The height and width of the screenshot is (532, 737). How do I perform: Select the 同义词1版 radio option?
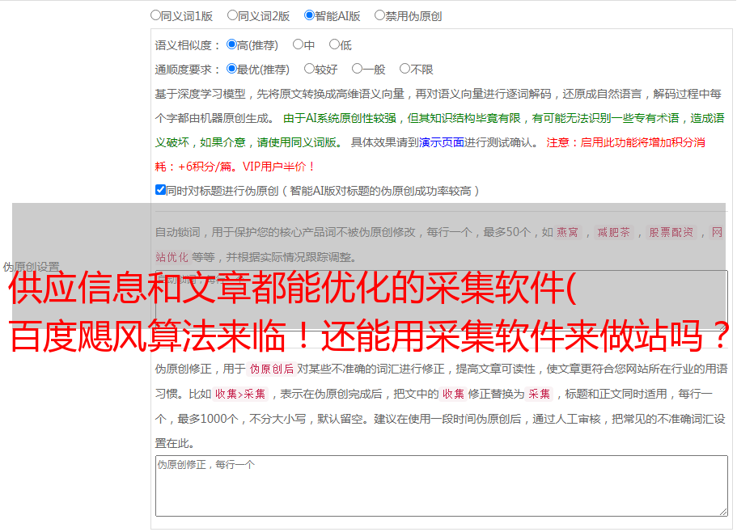[155, 15]
